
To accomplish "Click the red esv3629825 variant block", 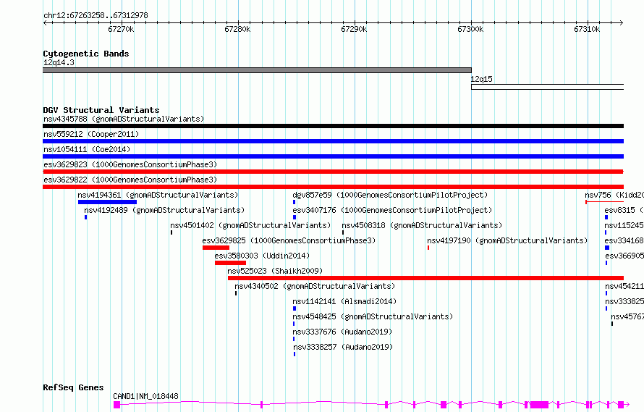I will point(216,248).
